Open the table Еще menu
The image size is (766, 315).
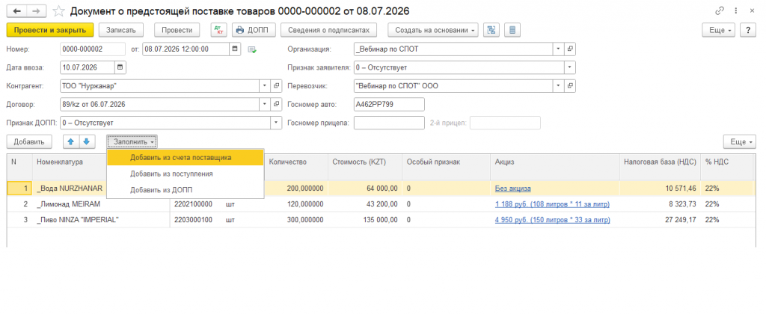tap(740, 141)
